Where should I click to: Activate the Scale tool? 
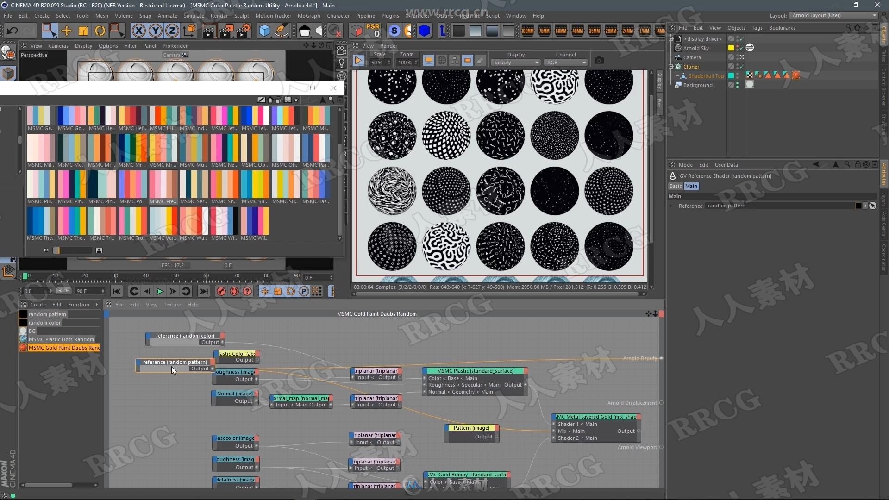click(x=83, y=31)
